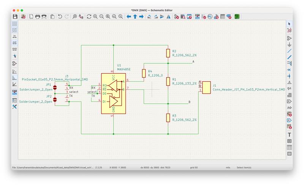This screenshot has width=304, height=185.
Task: Click the MAX485E U1 chip symbol
Action: [x=113, y=93]
